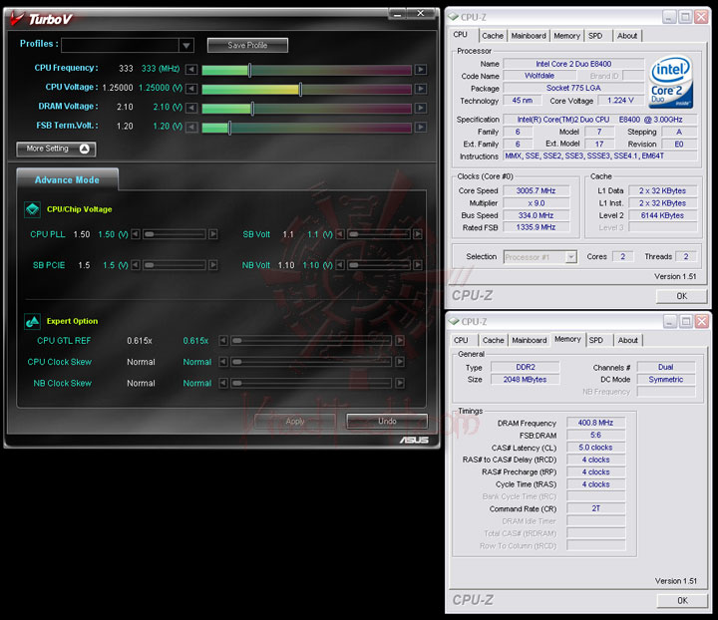
Task: Click the CPU/Chip Voltage section icon
Action: coord(32,209)
